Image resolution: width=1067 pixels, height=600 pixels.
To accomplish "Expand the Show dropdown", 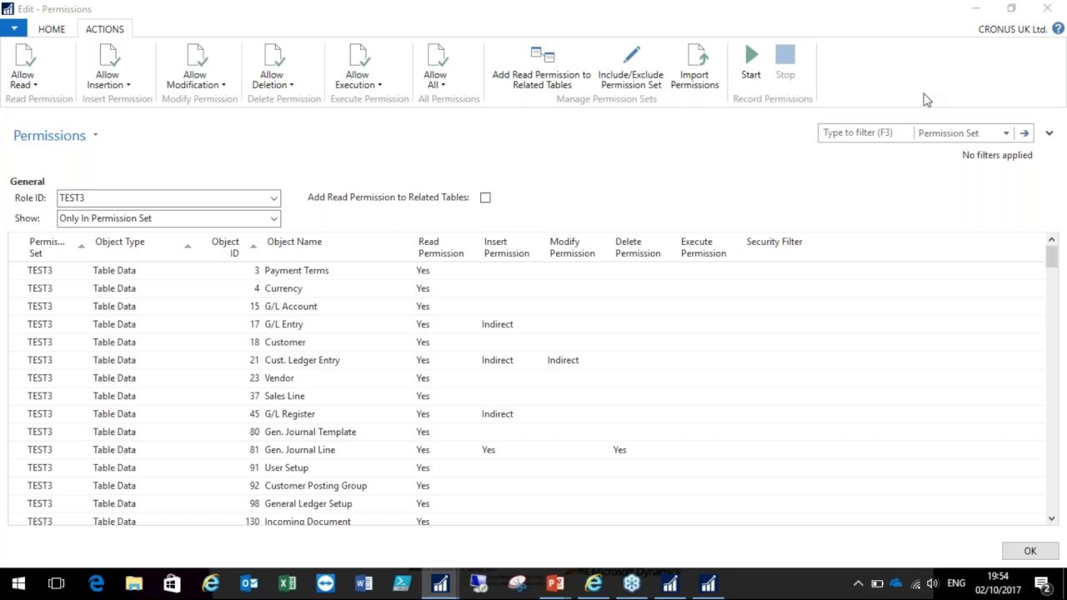I will tap(273, 218).
